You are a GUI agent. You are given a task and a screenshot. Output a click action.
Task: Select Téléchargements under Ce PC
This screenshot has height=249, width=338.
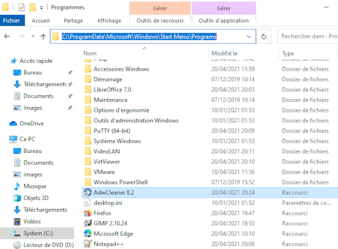point(45,209)
